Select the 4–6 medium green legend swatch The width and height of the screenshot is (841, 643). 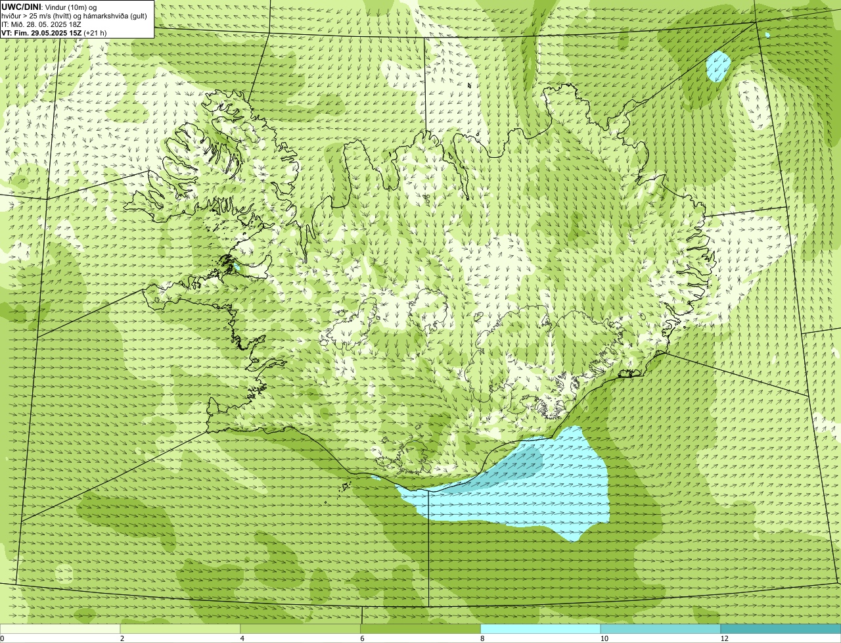(x=301, y=629)
